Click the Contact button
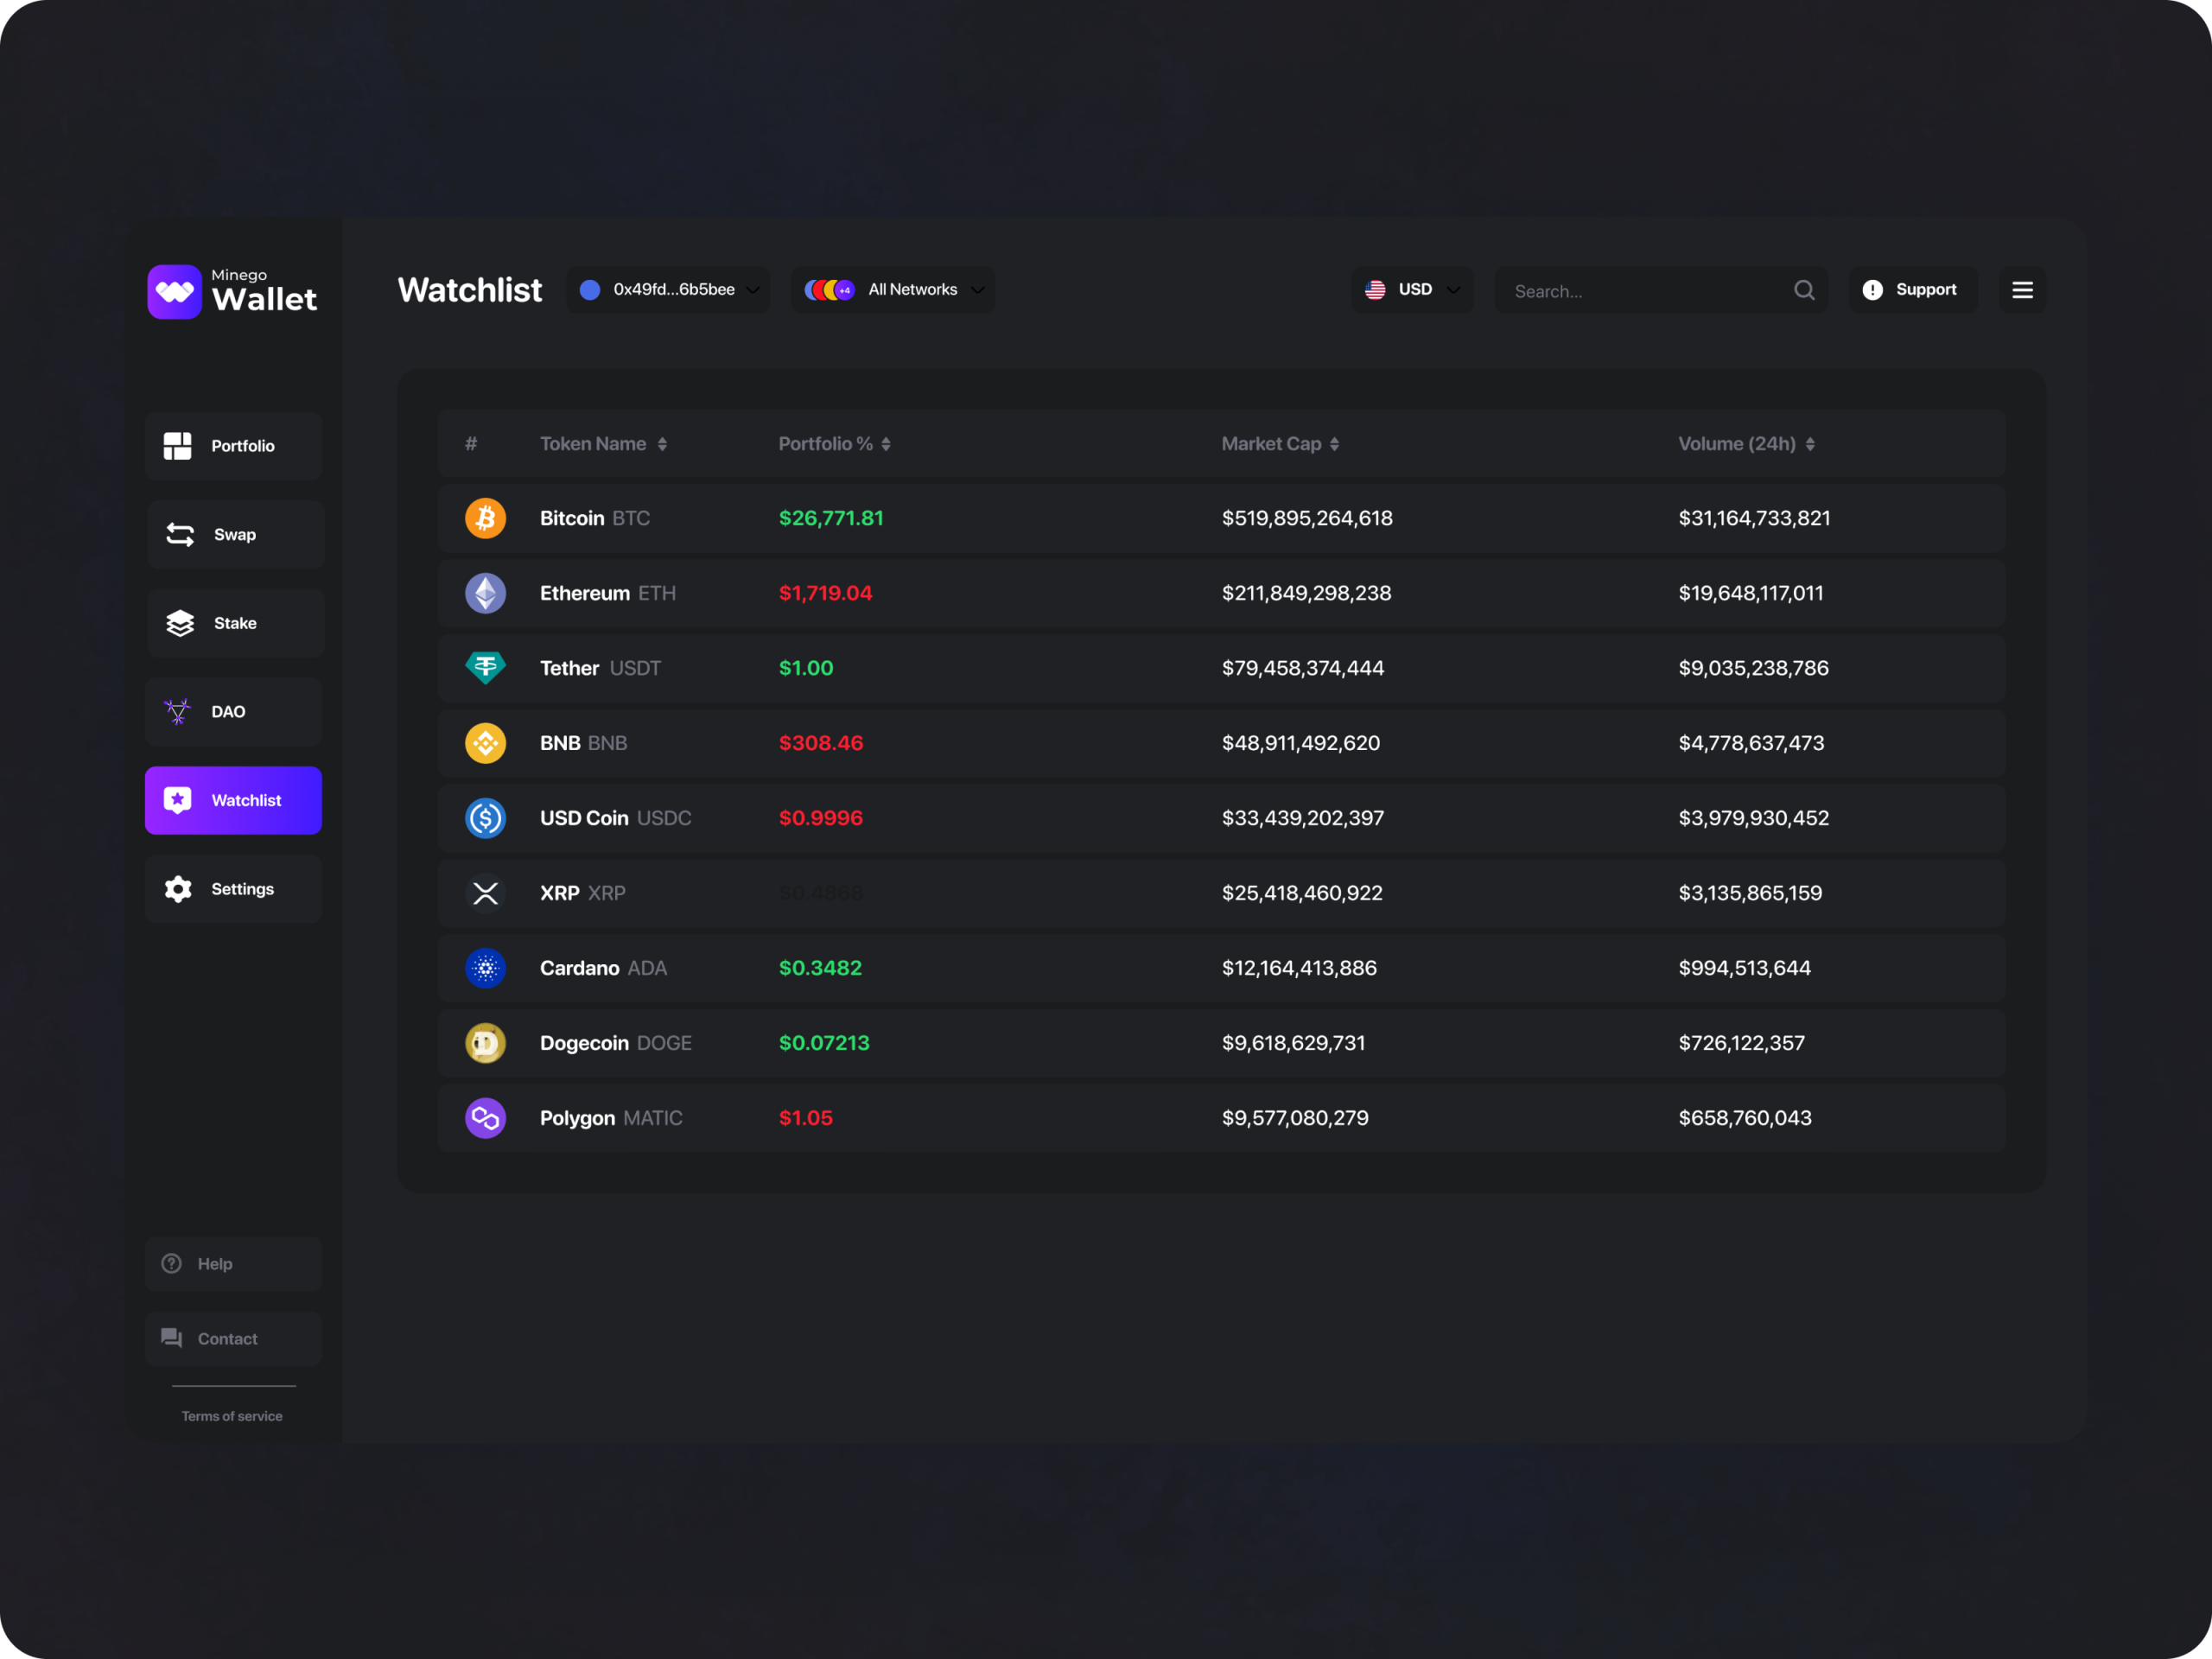 (233, 1339)
